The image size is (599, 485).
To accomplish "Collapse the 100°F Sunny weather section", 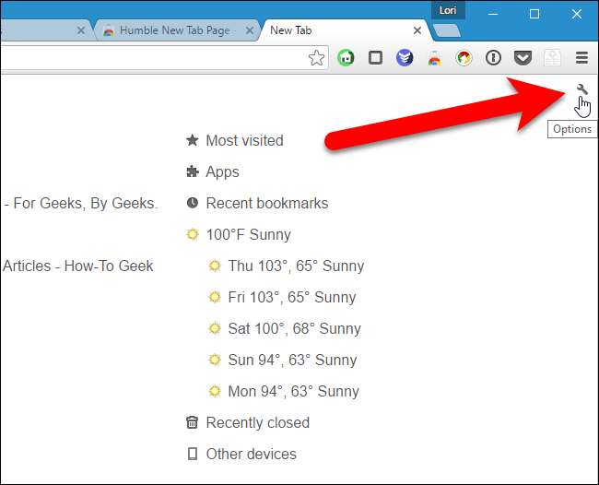I will click(x=248, y=234).
